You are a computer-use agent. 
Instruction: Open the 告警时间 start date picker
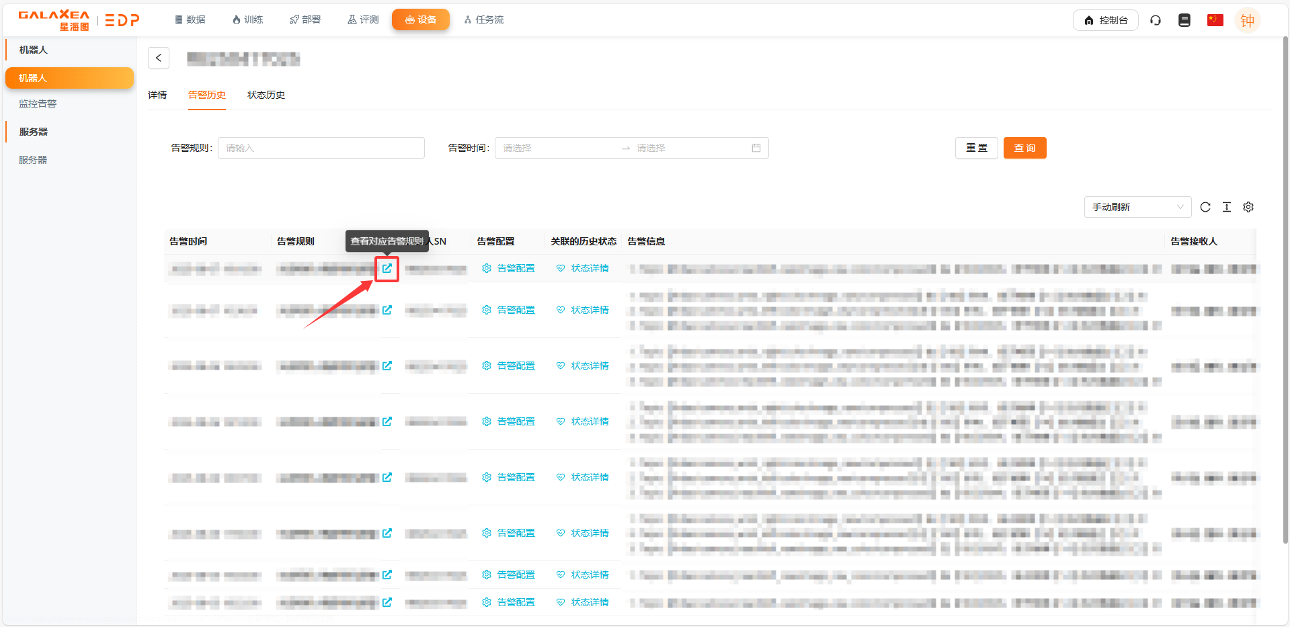pyautogui.click(x=558, y=148)
